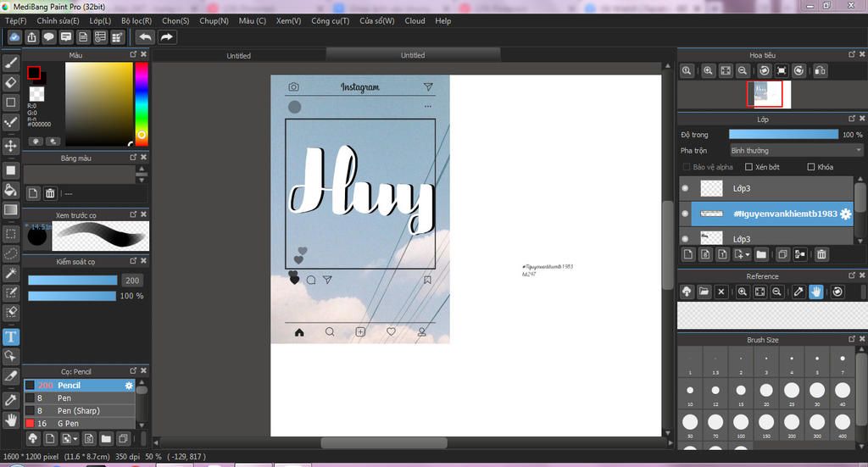Image resolution: width=868 pixels, height=467 pixels.
Task: Select the Eraser tool
Action: click(10, 83)
